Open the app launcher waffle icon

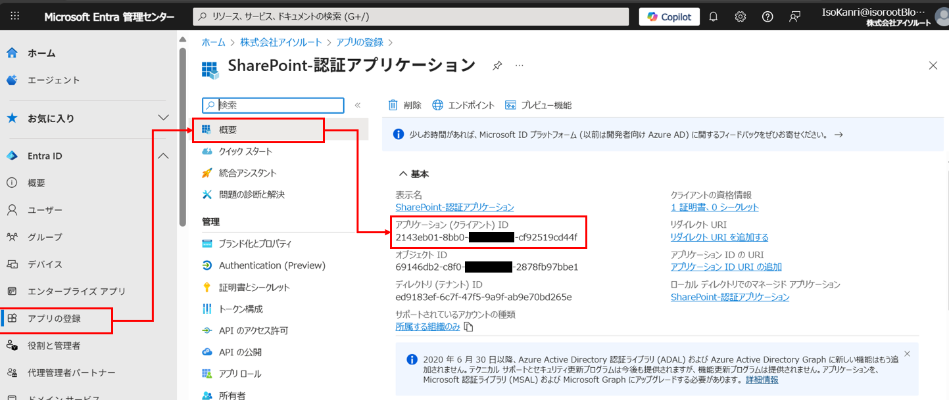[x=14, y=16]
